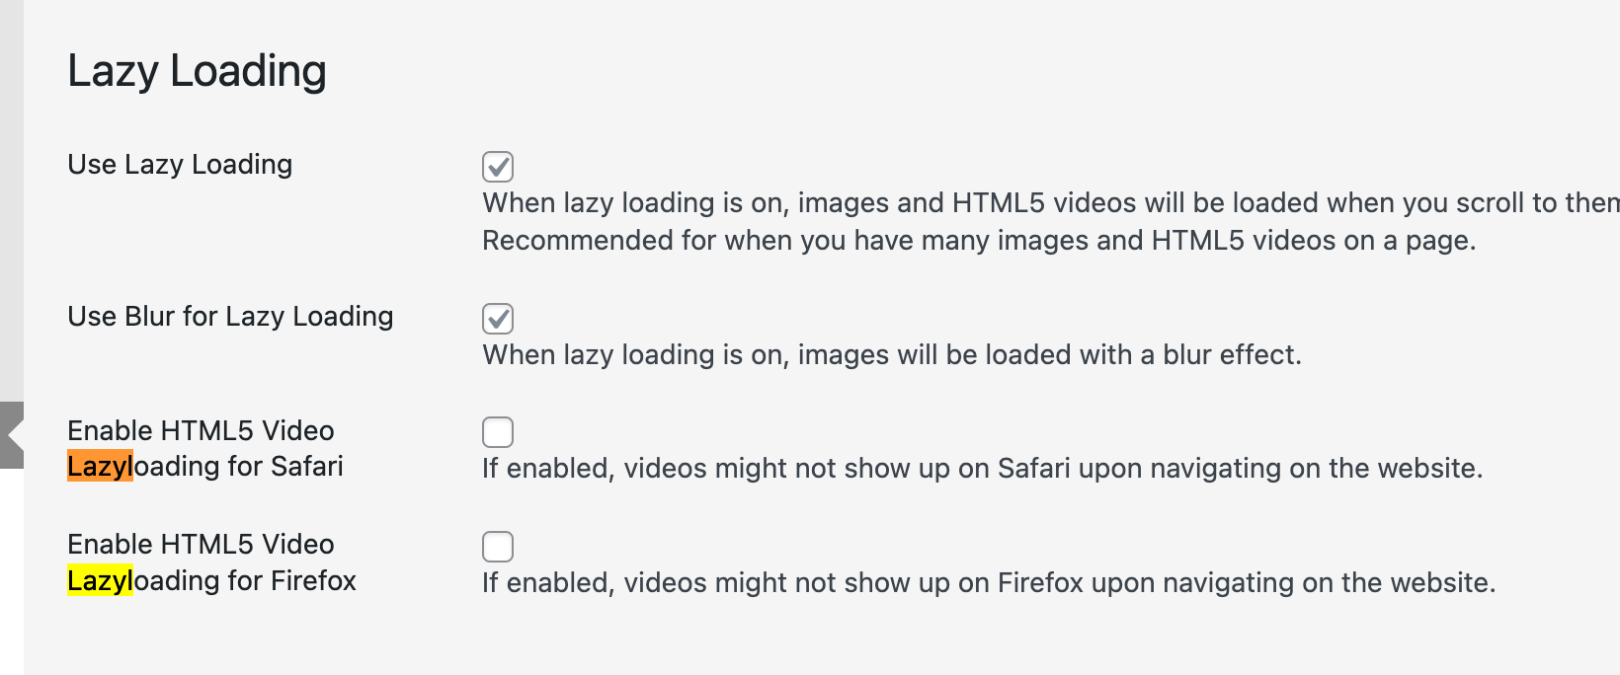The width and height of the screenshot is (1620, 675).
Task: Click the text 'loading for Firefox' in the label
Action: click(245, 580)
